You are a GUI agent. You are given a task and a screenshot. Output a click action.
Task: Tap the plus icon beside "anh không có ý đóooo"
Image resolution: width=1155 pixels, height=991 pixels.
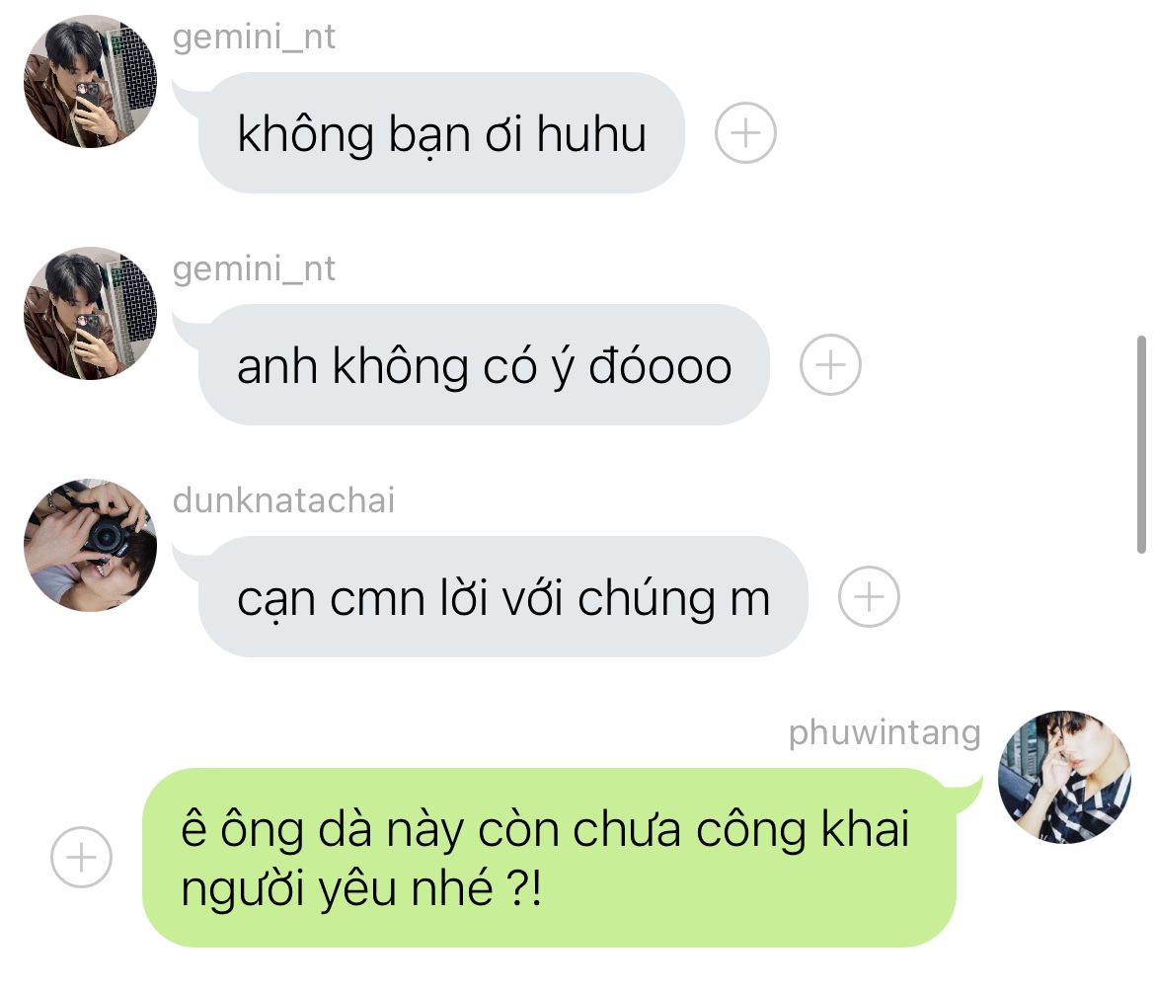click(830, 364)
